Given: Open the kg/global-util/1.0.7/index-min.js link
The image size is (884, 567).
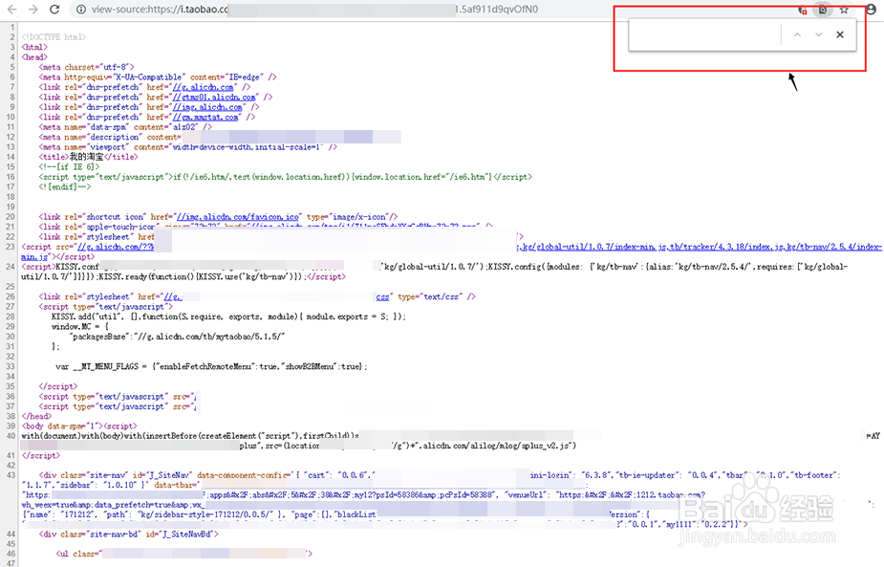Looking at the screenshot, I should pos(587,247).
